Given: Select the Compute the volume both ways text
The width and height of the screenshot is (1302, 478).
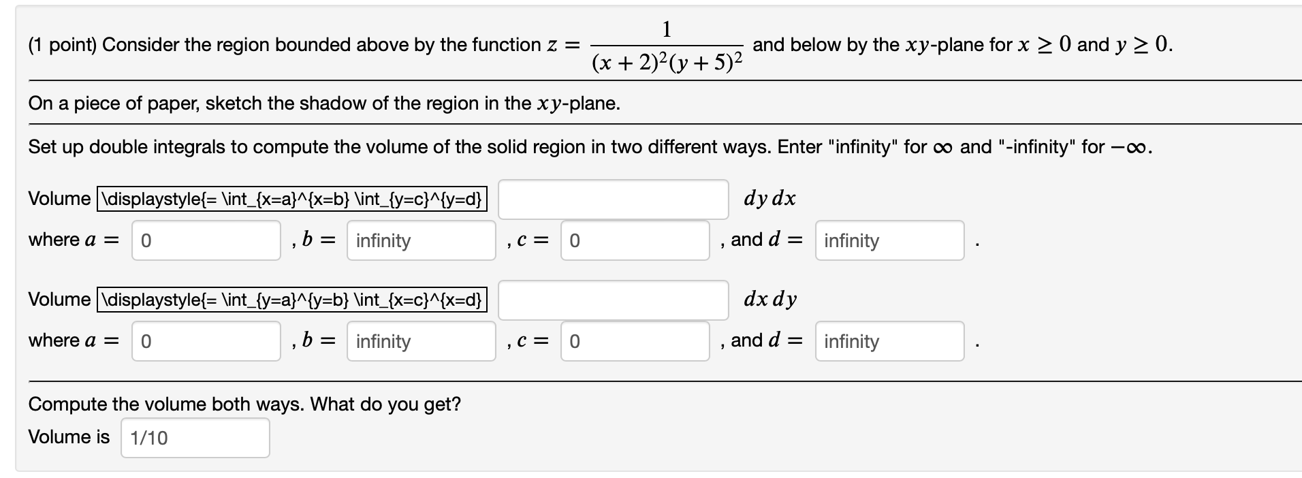Looking at the screenshot, I should (245, 404).
